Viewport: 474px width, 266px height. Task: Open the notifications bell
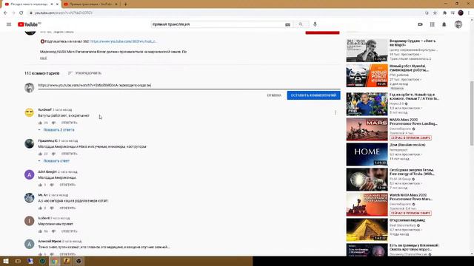pyautogui.click(x=444, y=24)
